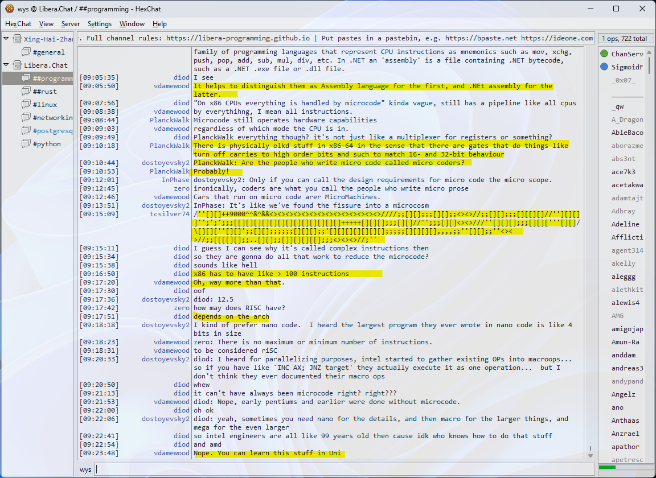656x478 pixels.
Task: Click the message input box
Action: coord(342,469)
